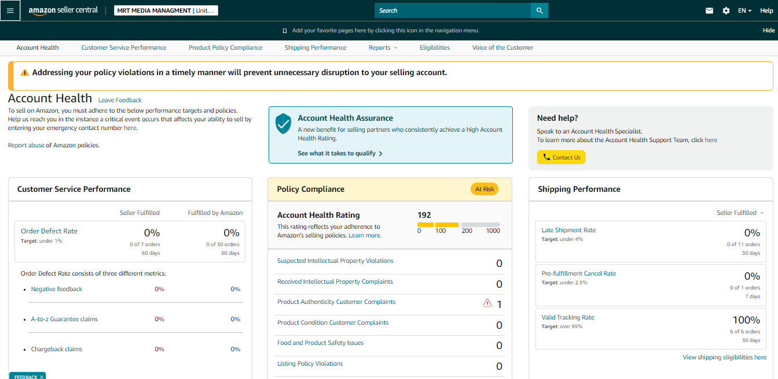Viewport: 778px width, 379px height.
Task: Open the Seller Fulfilled dropdown in Shipping Performance
Action: coord(740,213)
